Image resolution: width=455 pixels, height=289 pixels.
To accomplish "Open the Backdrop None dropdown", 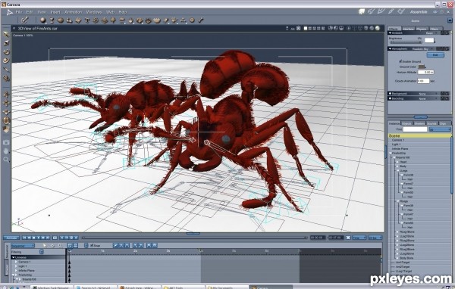I will (428, 98).
